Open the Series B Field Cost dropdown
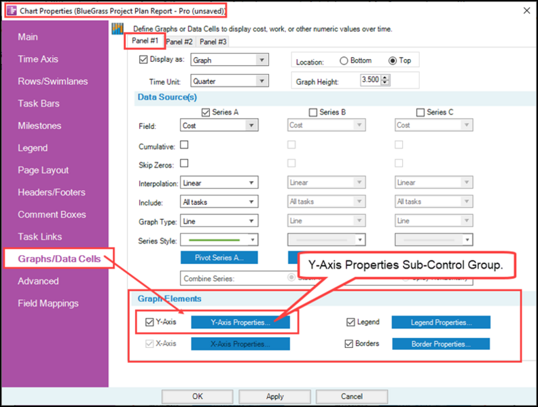This screenshot has height=407, width=538. (x=326, y=125)
